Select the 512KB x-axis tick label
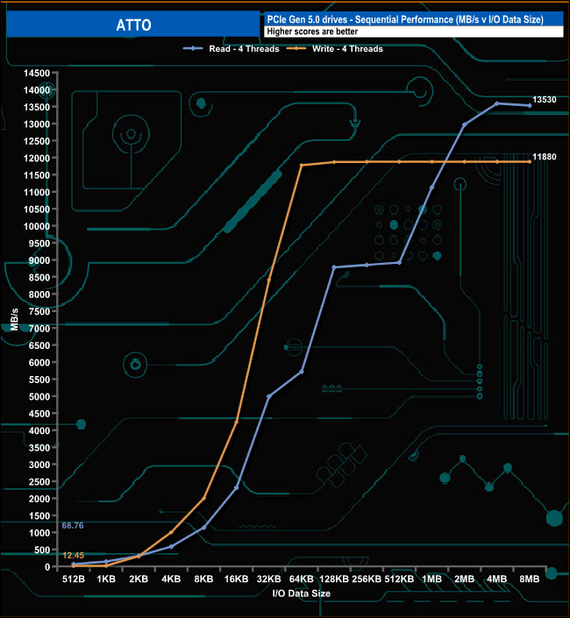The height and width of the screenshot is (618, 570). [399, 579]
